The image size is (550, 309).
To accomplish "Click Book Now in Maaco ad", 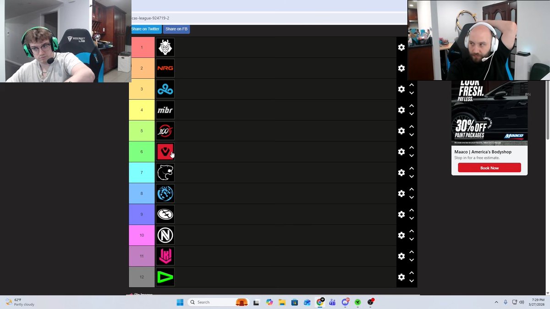I will (489, 168).
